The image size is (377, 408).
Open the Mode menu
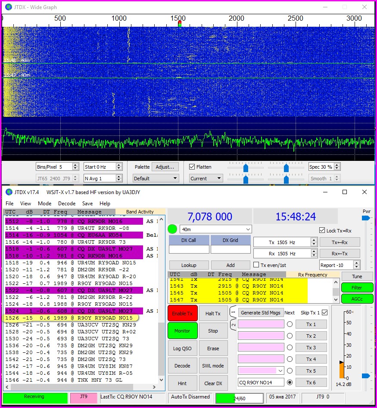[44, 203]
